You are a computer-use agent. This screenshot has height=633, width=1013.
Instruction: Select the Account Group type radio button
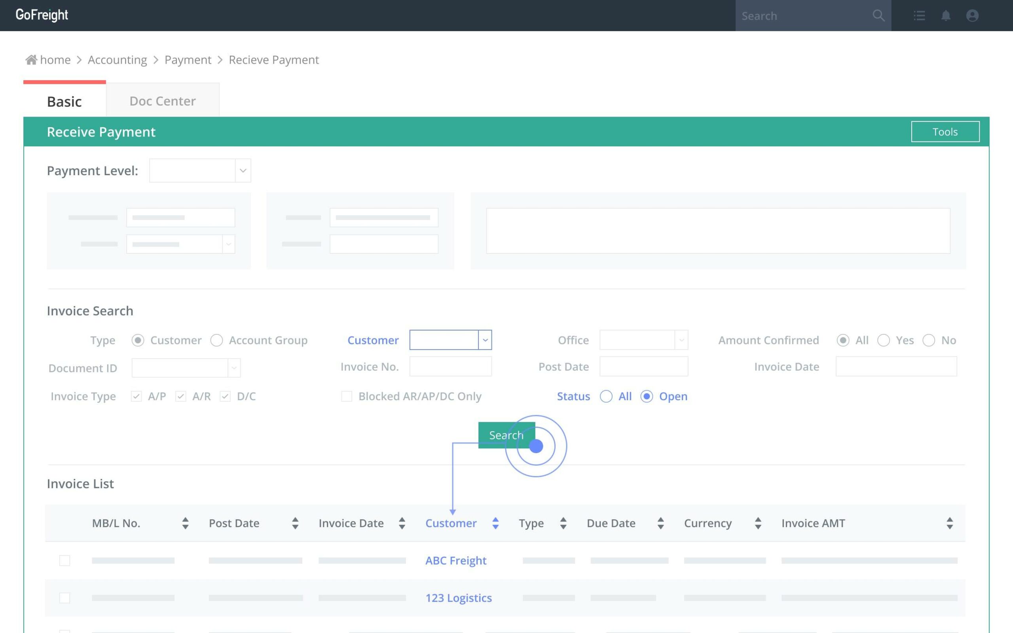216,340
